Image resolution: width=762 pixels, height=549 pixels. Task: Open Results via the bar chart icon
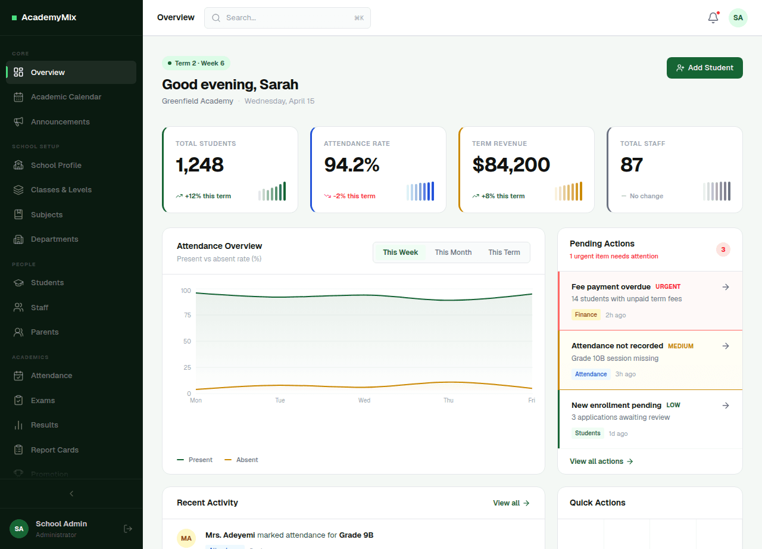pyautogui.click(x=18, y=425)
